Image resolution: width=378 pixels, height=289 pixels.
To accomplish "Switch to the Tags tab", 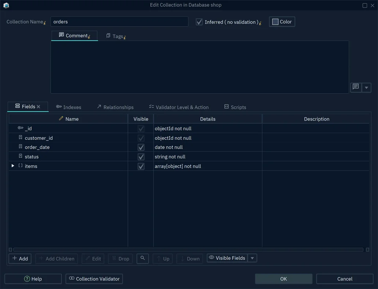I will click(x=116, y=36).
